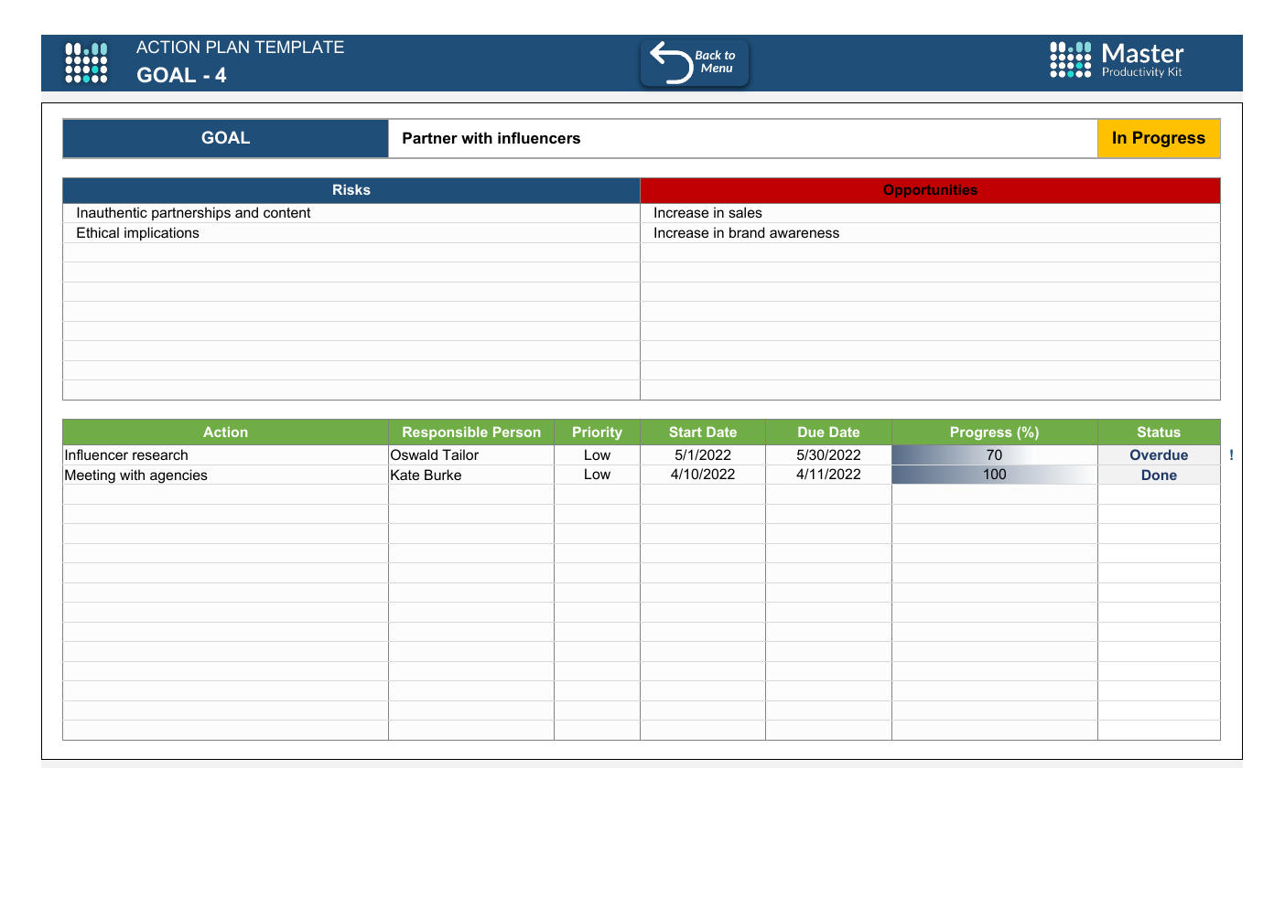Select due date 5/30/2022

click(828, 455)
